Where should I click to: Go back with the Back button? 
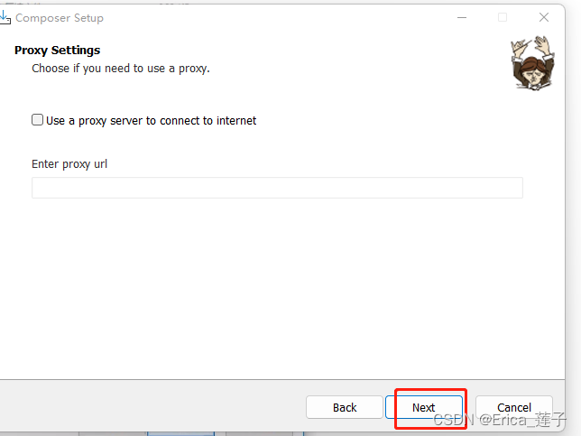pyautogui.click(x=345, y=407)
